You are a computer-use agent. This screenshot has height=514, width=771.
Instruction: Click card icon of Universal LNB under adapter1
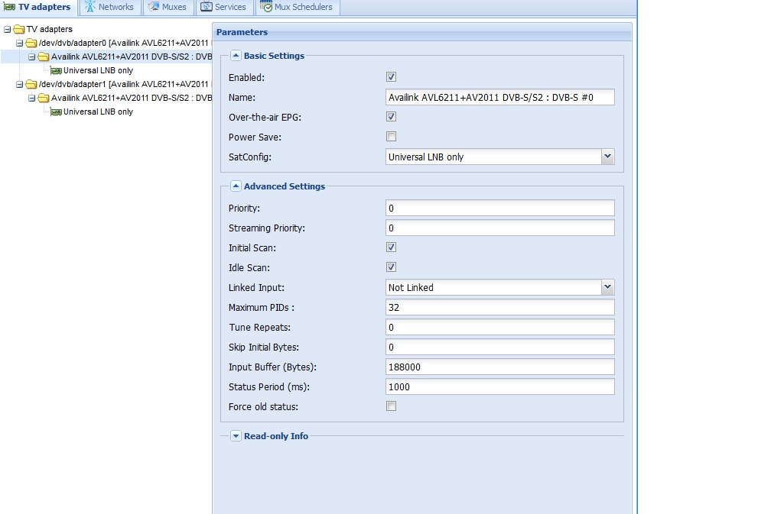coord(56,112)
